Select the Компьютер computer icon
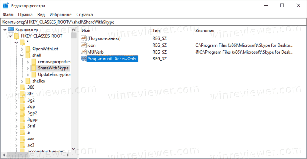Viewport: 307px width, 159px height. point(11,29)
